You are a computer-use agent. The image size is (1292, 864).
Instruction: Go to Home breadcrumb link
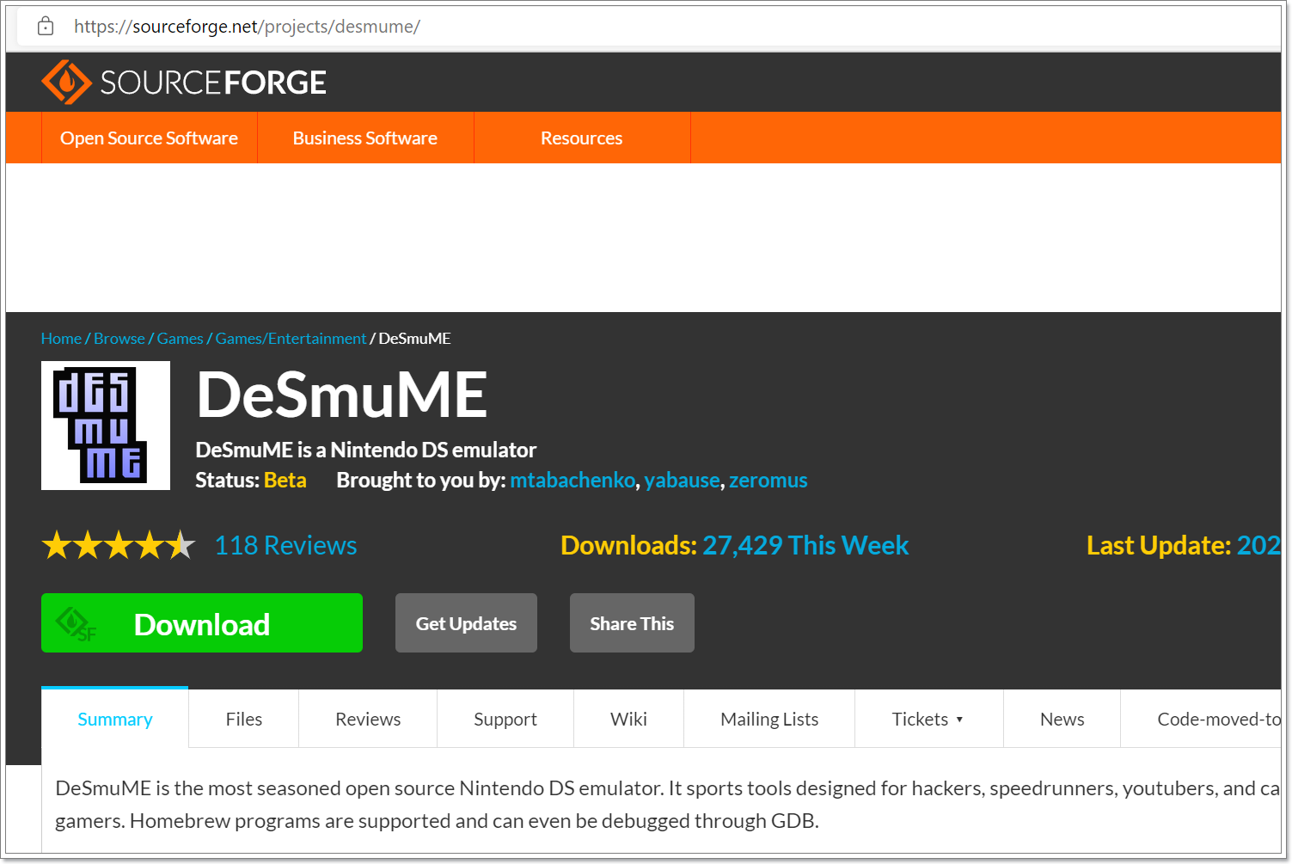[x=61, y=339]
